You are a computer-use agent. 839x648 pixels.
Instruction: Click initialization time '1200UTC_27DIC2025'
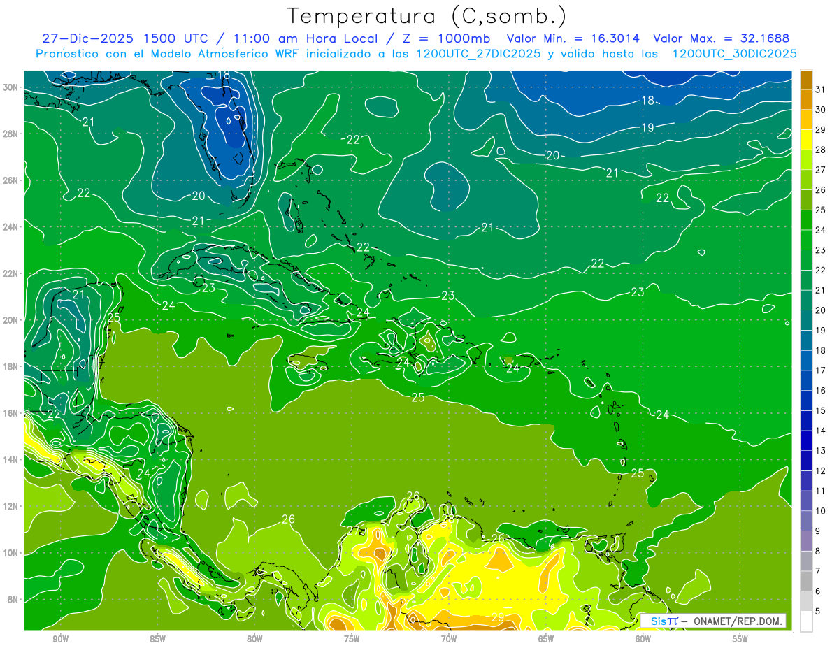(x=478, y=53)
